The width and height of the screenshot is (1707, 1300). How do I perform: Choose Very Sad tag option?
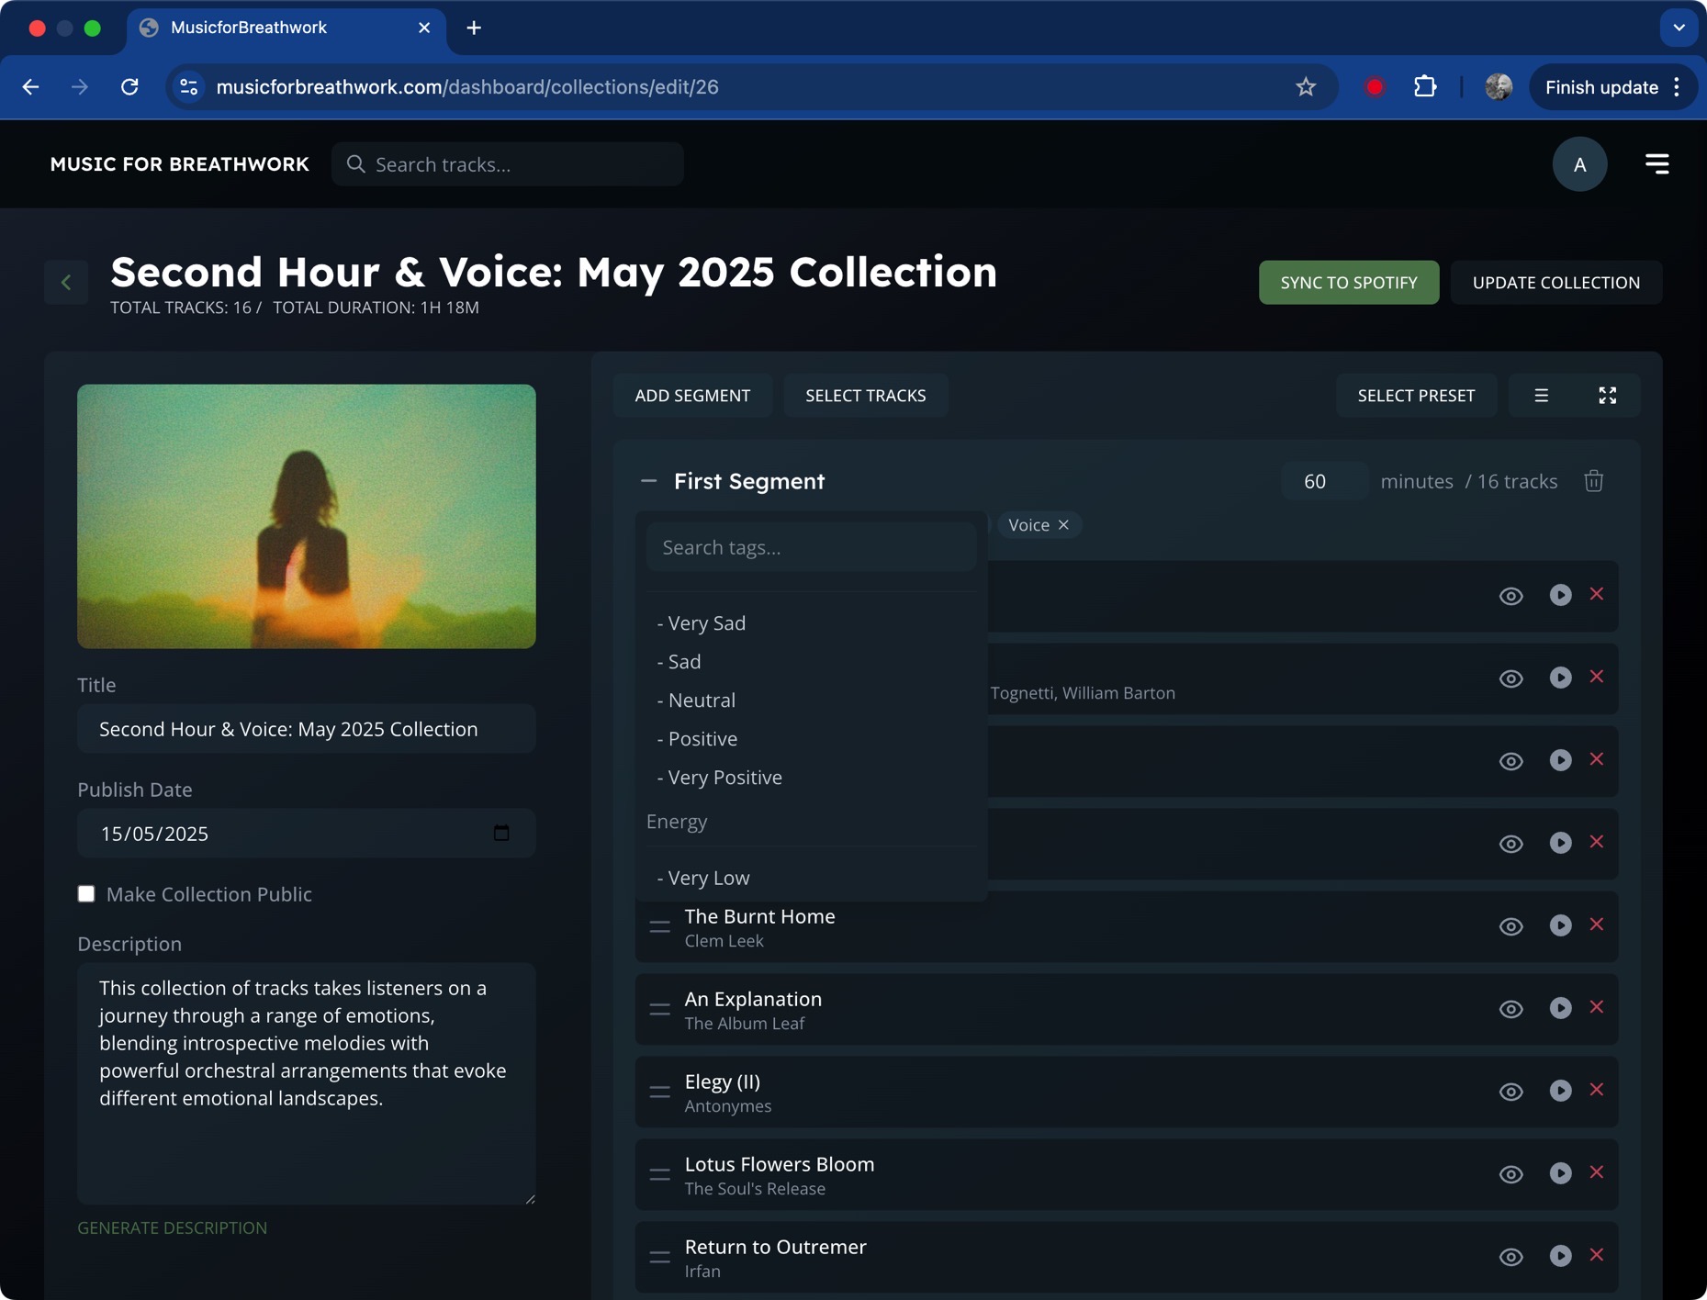click(x=702, y=622)
